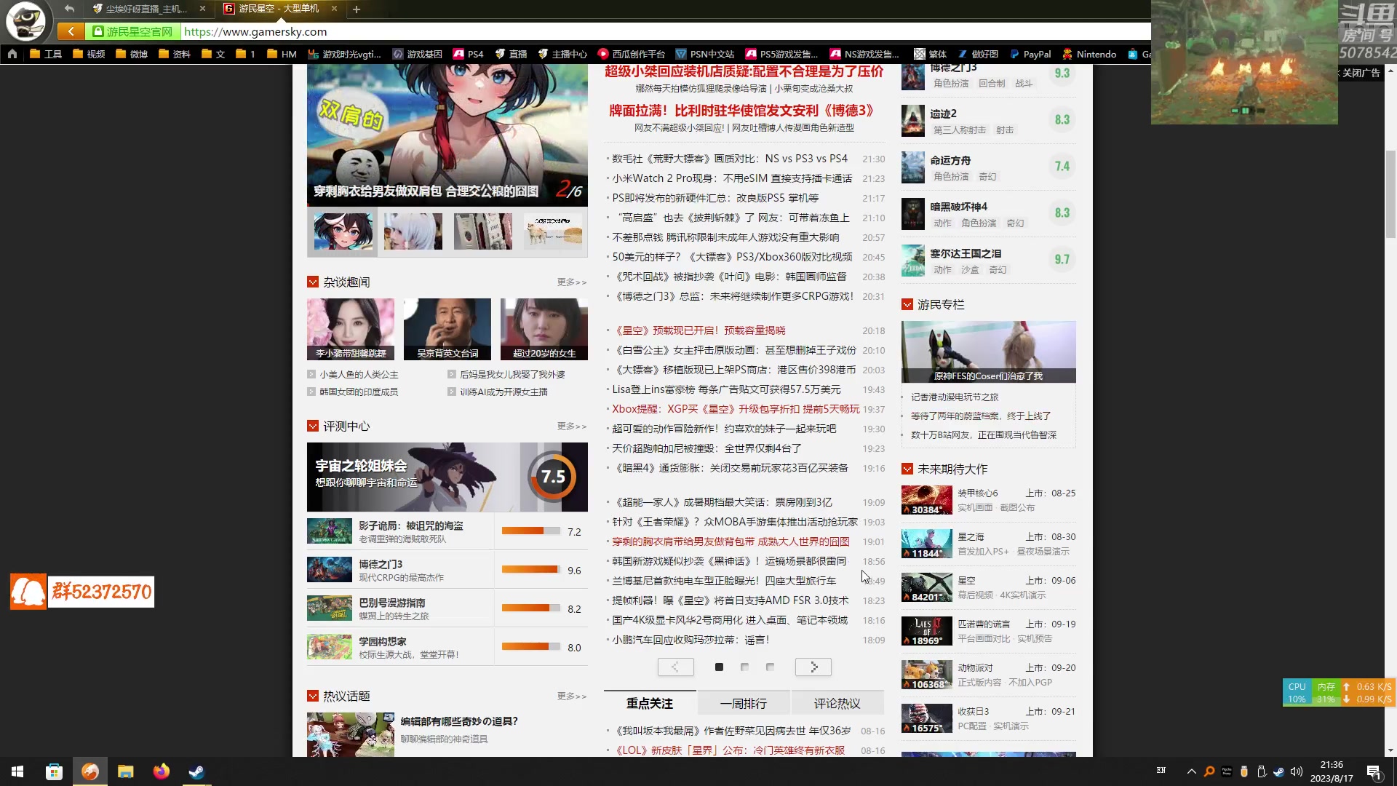Select the first anime girl slider thumbnail
The image size is (1397, 786).
click(343, 231)
